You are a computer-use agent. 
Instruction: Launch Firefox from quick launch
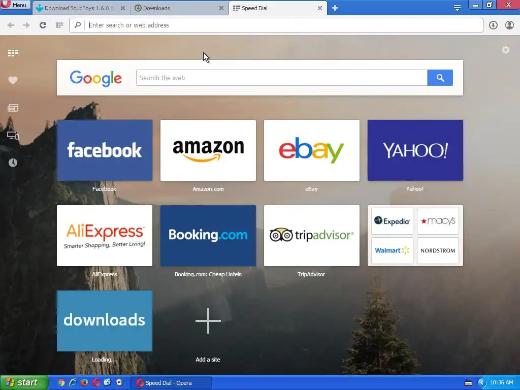84,382
